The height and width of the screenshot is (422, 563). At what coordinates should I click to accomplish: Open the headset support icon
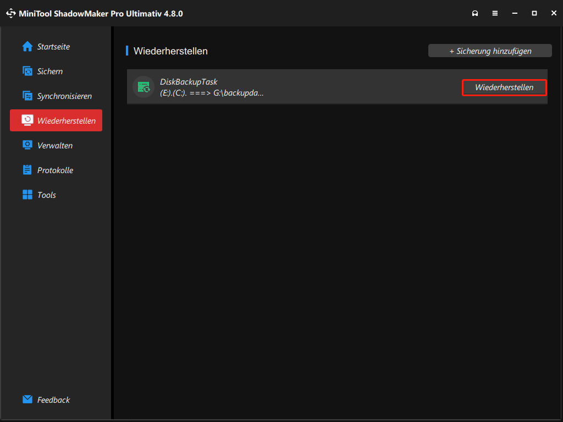click(x=475, y=13)
